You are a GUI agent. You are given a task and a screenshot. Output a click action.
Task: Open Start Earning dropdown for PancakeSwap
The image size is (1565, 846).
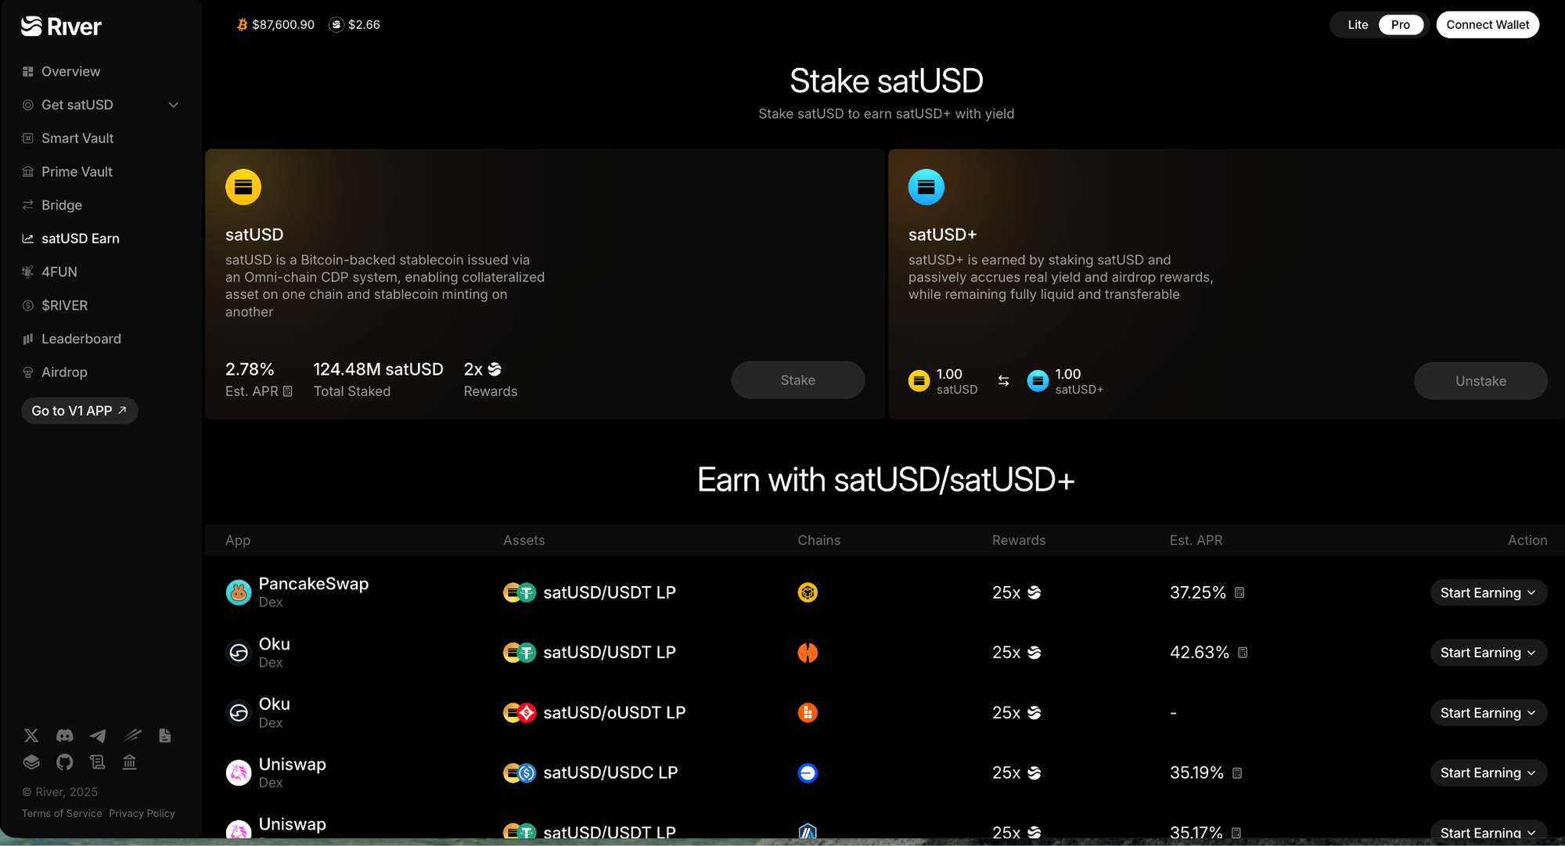click(1488, 593)
